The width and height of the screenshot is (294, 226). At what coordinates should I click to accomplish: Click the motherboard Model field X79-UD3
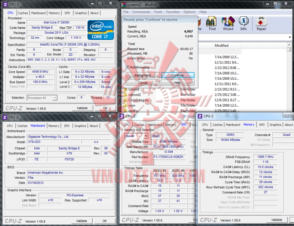pos(54,142)
